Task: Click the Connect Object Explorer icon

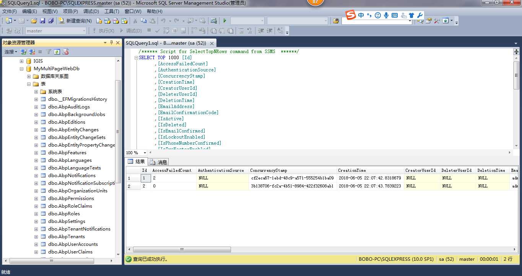Action: pyautogui.click(x=24, y=52)
